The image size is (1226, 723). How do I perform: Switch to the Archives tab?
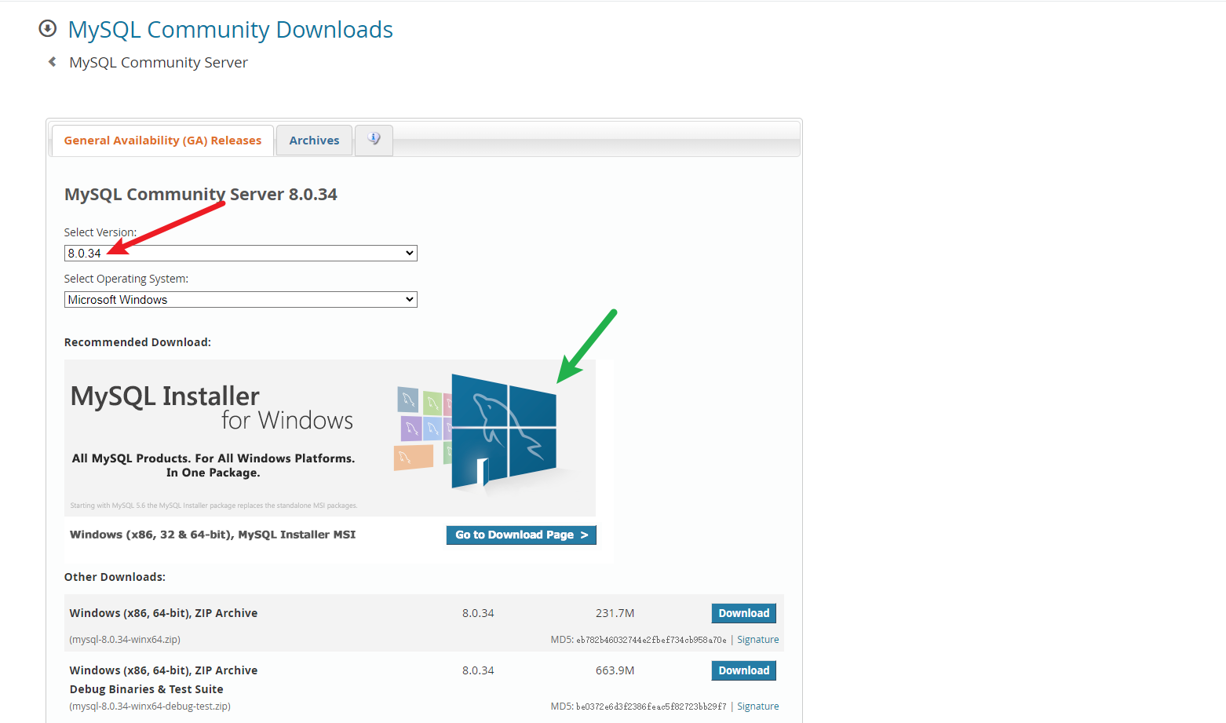(x=314, y=141)
